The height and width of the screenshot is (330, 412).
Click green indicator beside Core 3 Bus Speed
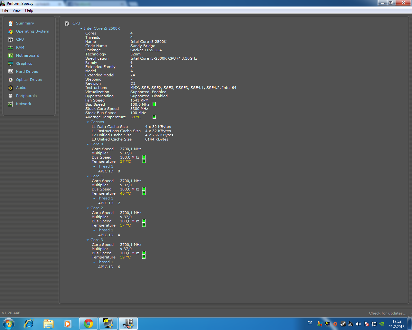click(x=144, y=253)
